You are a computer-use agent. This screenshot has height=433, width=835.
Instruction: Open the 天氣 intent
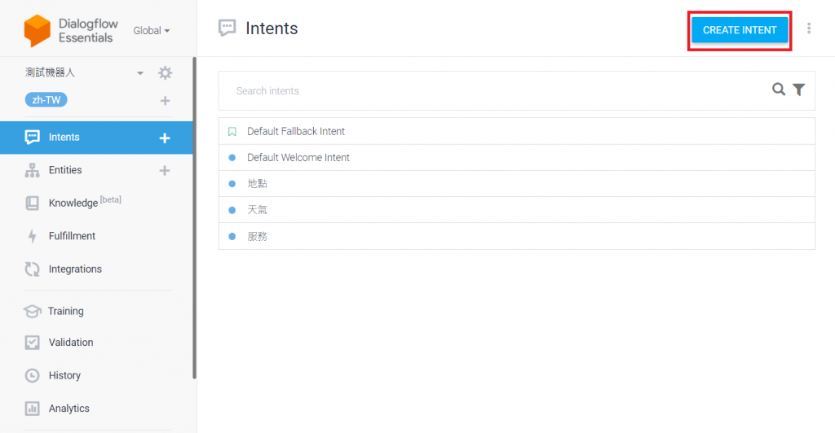pos(516,210)
